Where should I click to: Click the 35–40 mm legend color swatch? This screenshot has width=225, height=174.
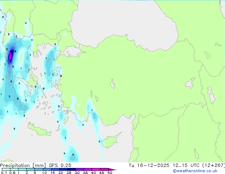[x=88, y=169]
